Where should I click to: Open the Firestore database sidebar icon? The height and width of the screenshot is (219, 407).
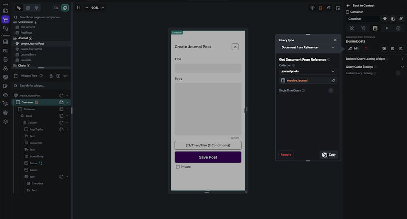click(x=5, y=42)
